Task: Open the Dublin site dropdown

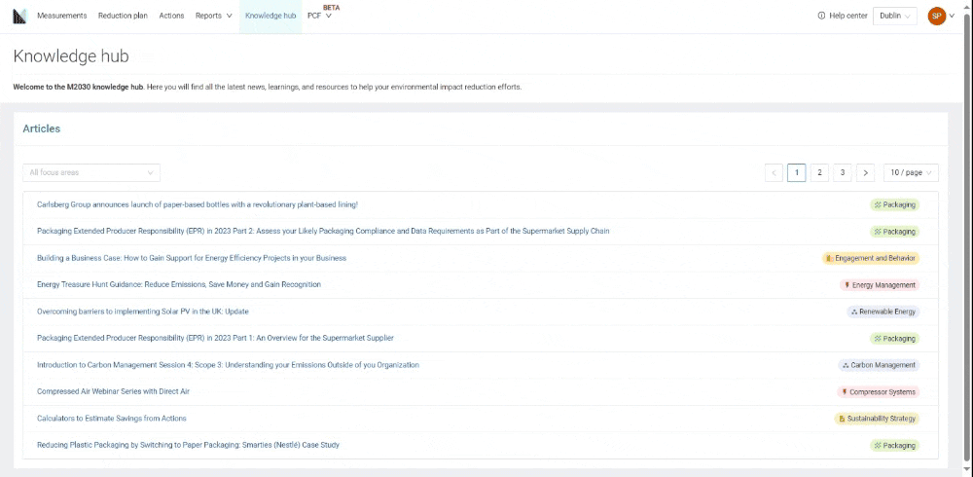Action: (x=895, y=17)
